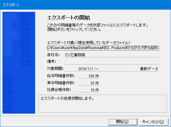Click the 対象期間 label
The height and width of the screenshot is (127, 171).
[x=55, y=69]
